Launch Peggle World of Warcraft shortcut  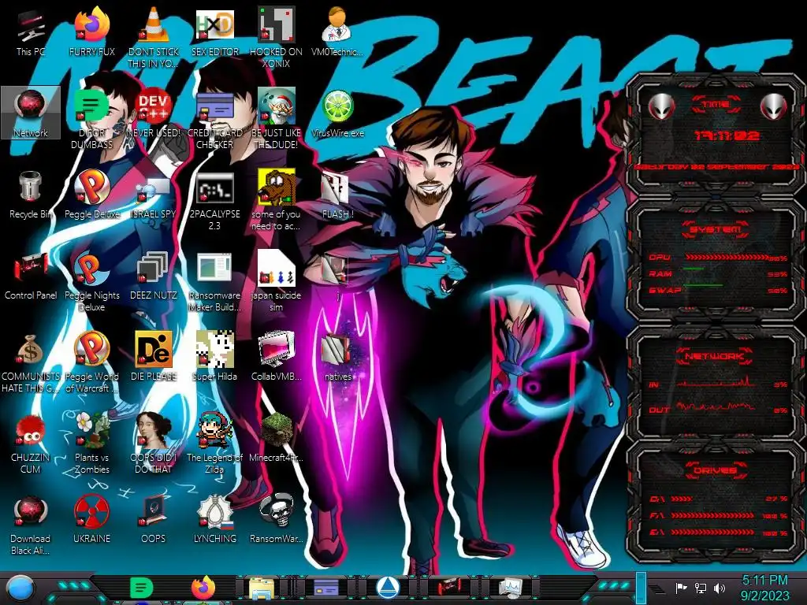(x=91, y=362)
